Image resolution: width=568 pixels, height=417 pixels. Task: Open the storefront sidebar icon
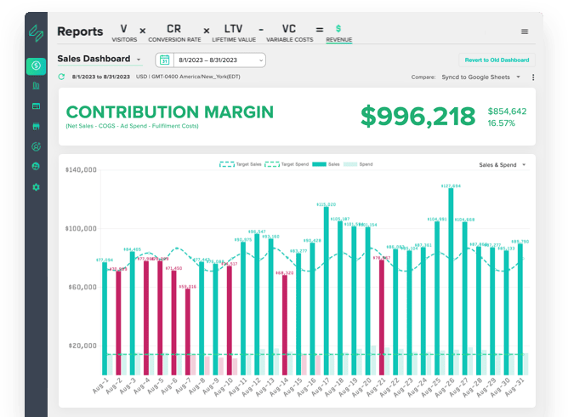(36, 126)
